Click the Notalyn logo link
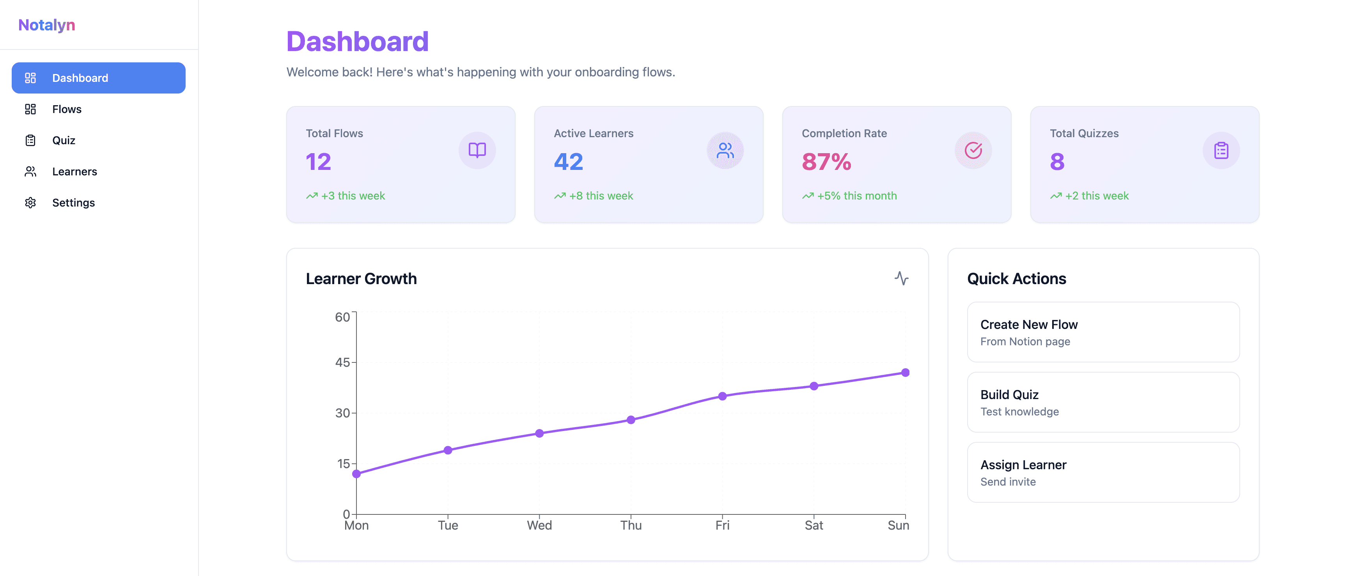Screen dimensions: 1347x576 [x=46, y=25]
